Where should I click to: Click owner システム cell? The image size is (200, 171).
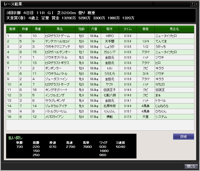point(174,117)
